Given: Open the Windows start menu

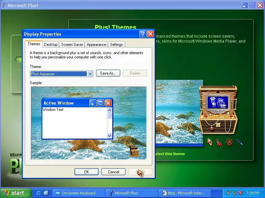Looking at the screenshot, I should pos(16,193).
